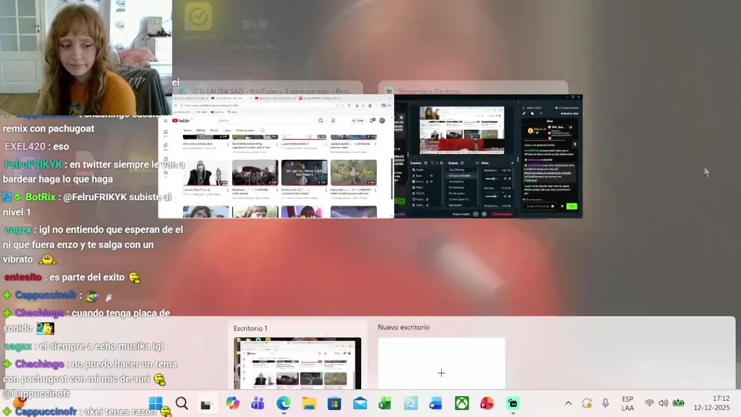Viewport: 741px width, 417px height.
Task: Open the clock showing 17:12 12-12-2025
Action: click(712, 403)
